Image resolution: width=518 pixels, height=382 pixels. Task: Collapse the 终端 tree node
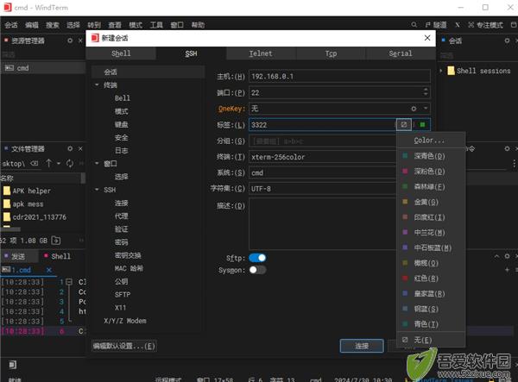coord(97,85)
